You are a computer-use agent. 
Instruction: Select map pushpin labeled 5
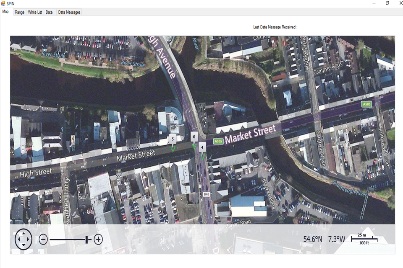172,139
